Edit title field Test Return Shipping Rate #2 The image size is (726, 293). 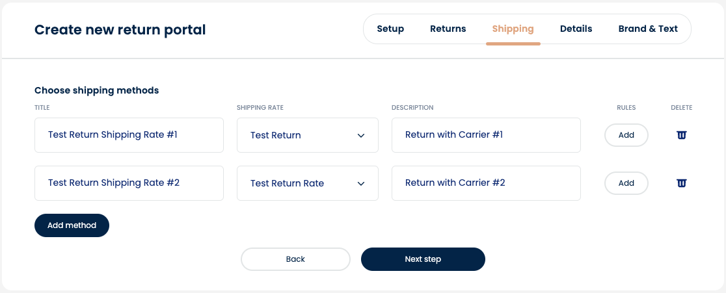click(129, 183)
